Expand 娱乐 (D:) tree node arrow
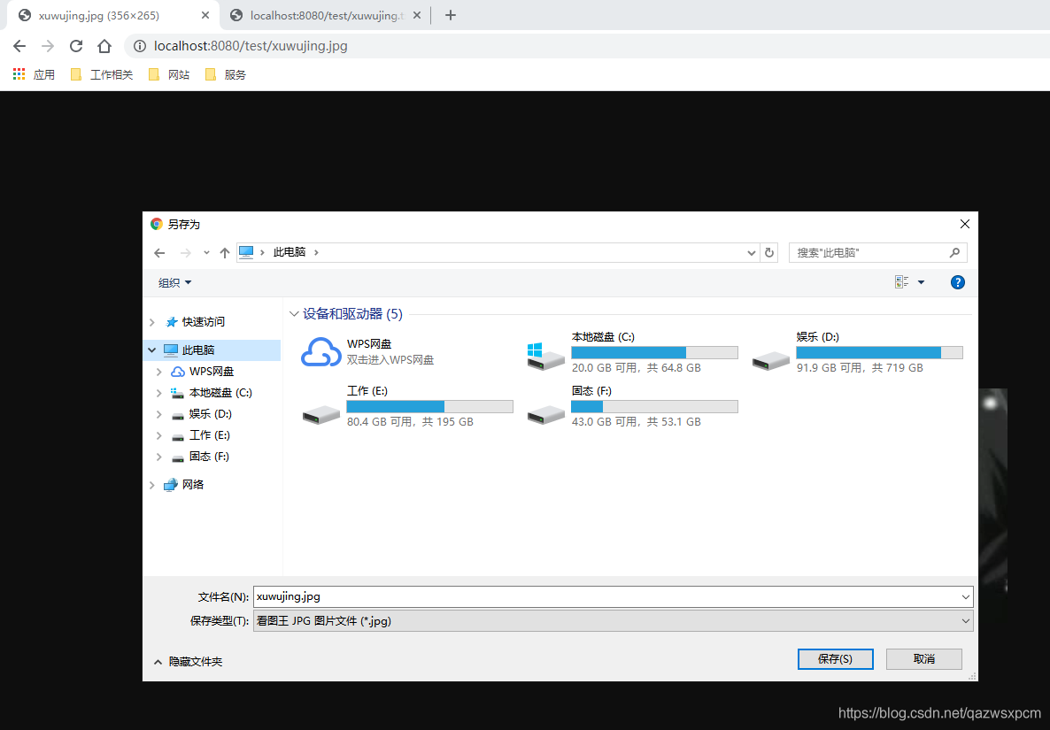1050x730 pixels. (158, 414)
